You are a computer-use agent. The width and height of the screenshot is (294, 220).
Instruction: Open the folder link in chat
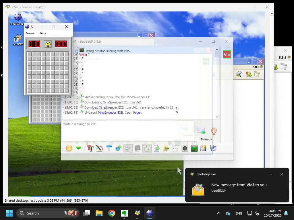pyautogui.click(x=137, y=113)
